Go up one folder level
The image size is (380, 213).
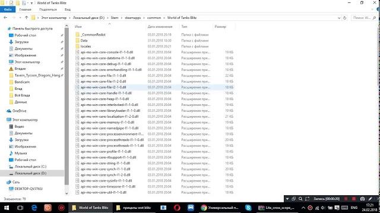coord(26,18)
